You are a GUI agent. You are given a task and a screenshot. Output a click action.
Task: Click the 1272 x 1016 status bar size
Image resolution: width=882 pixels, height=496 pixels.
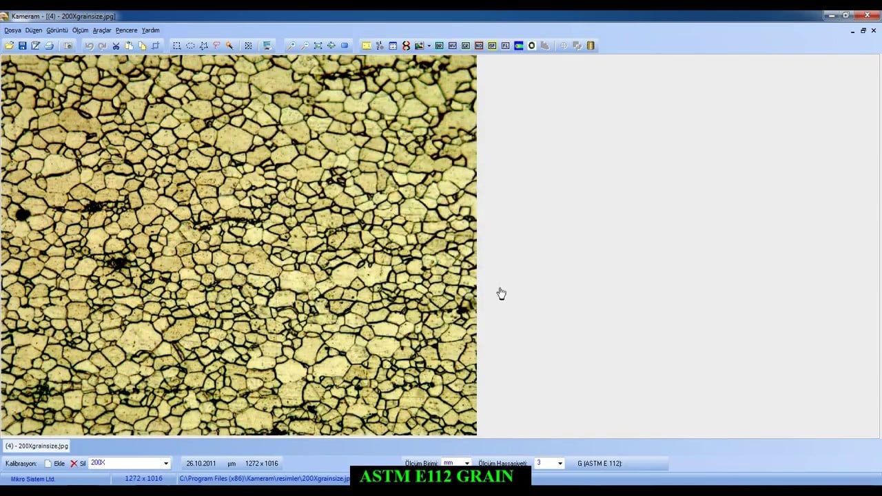pos(143,478)
